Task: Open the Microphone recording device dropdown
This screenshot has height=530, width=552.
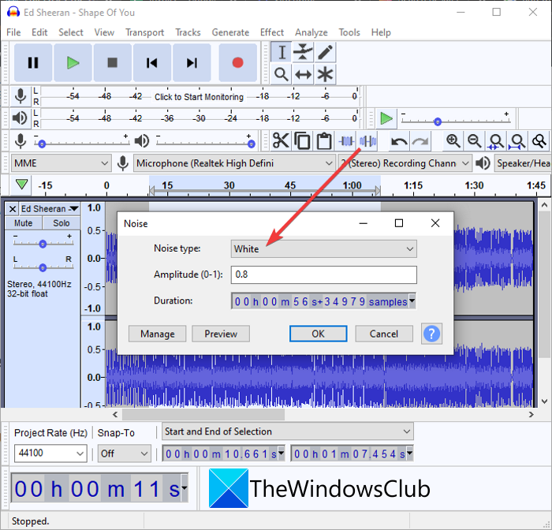Action: click(x=234, y=163)
